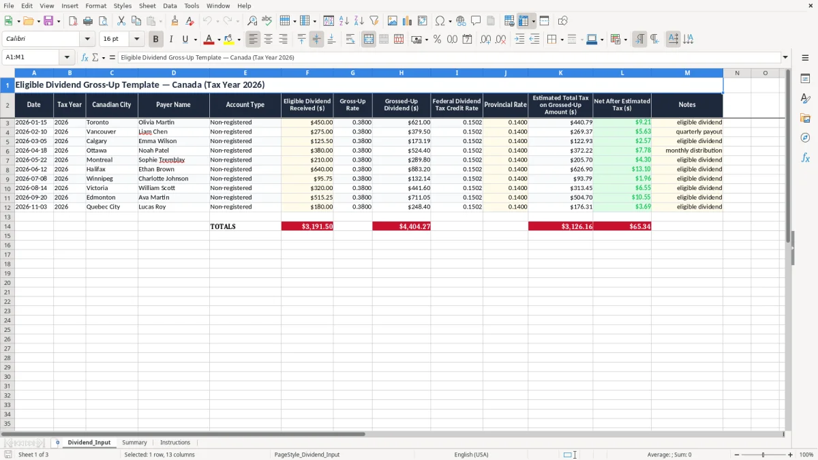This screenshot has width=818, height=460.
Task: Toggle Align Left
Action: point(253,40)
